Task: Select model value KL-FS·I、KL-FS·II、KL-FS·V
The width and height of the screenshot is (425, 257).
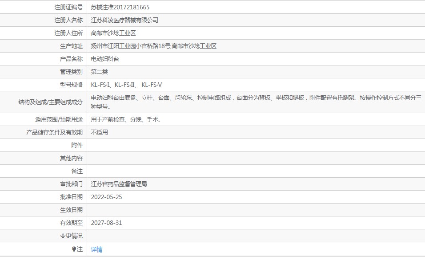Action: point(126,85)
